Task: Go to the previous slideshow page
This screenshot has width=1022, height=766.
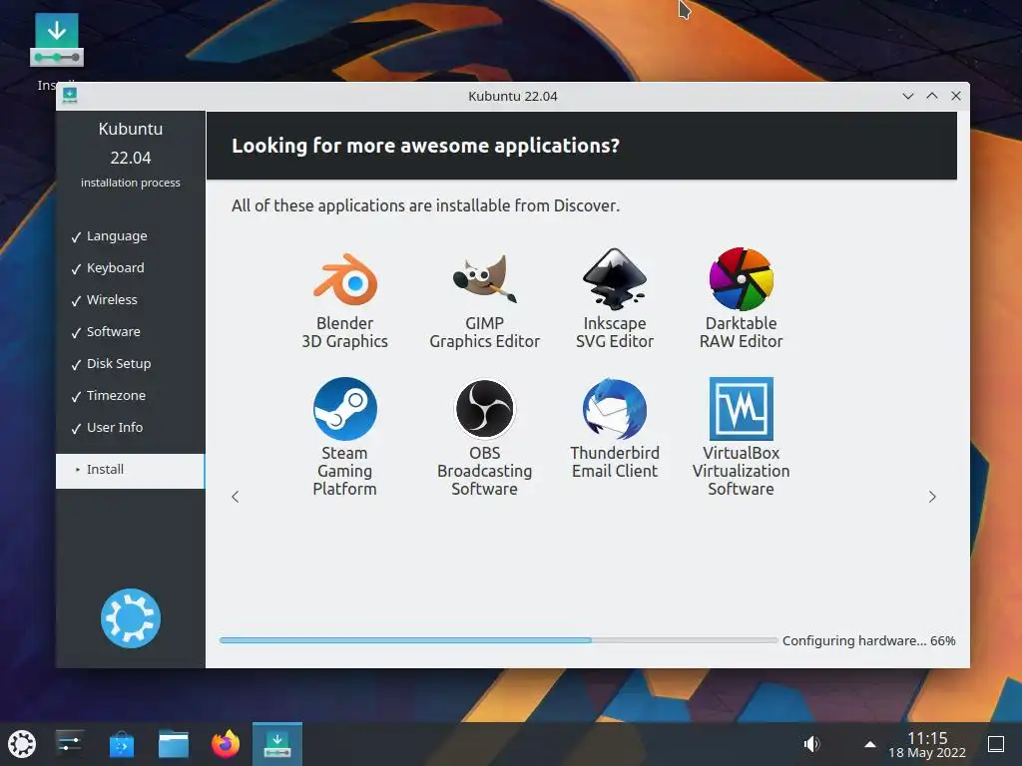Action: coord(236,497)
